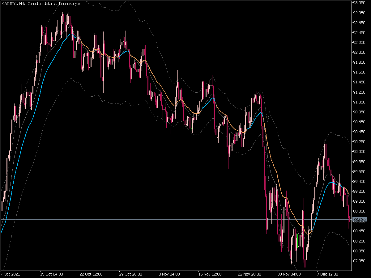Click the 93.050 price axis label
The image size is (371, 278).
[x=360, y=3]
